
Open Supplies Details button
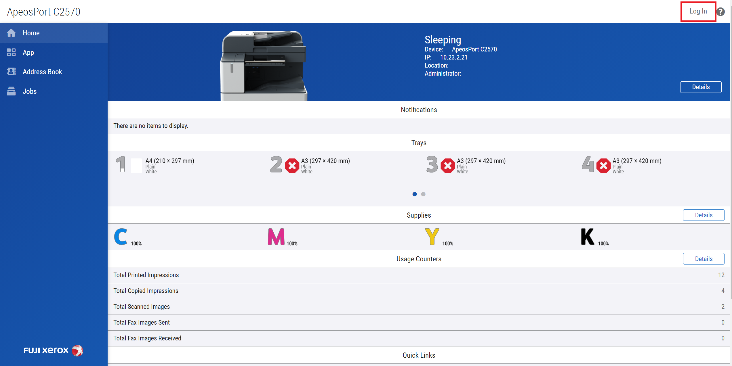[704, 215]
